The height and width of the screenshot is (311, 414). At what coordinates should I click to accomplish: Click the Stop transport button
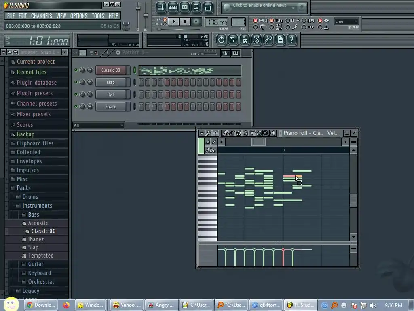185,22
